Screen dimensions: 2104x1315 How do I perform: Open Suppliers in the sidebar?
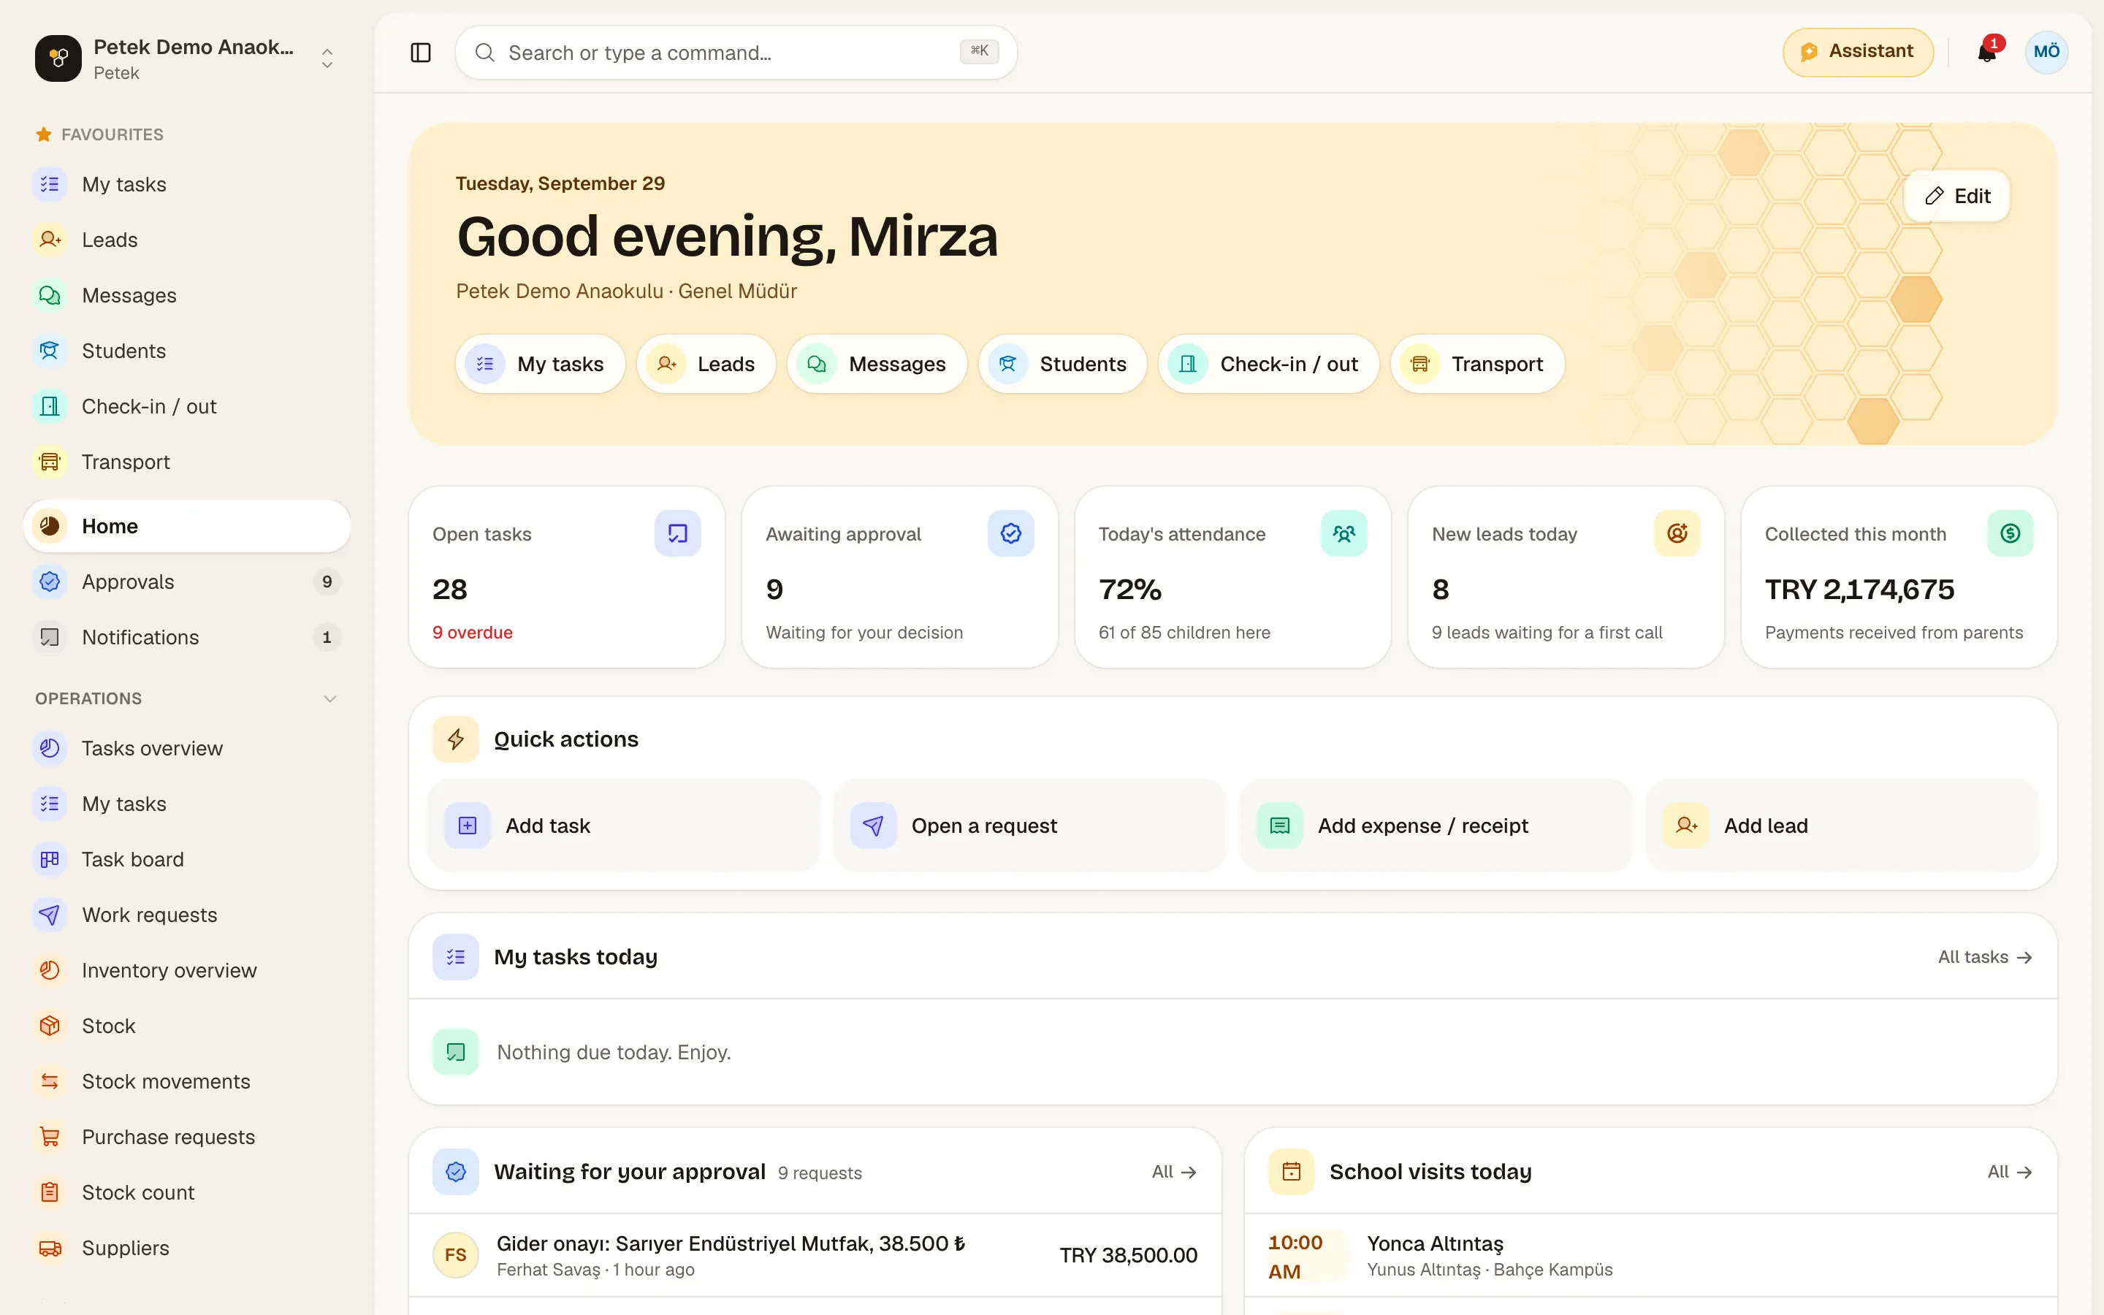(187, 1248)
